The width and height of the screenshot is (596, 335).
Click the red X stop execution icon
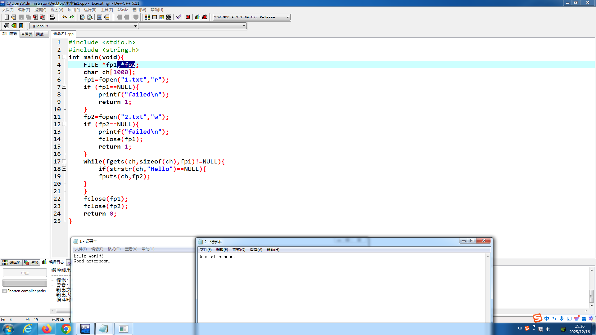point(188,17)
